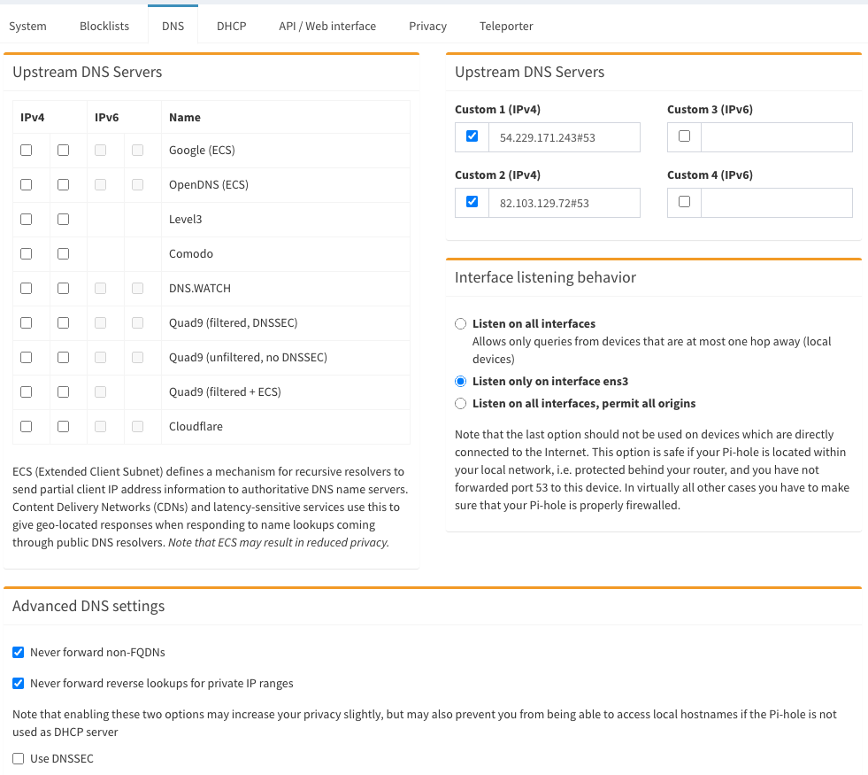
Task: Check second IPv4 box for Cloudflare
Action: coord(63,427)
